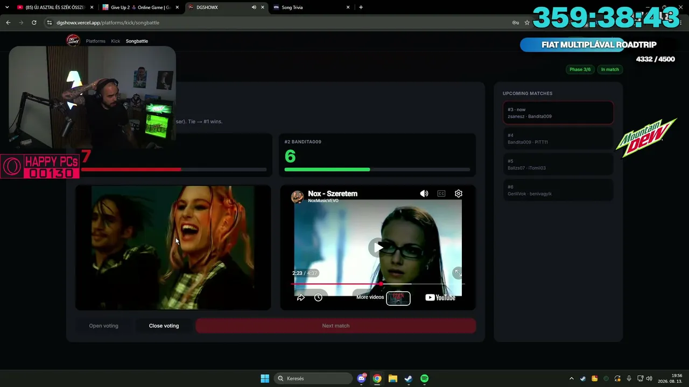Click the Steam system tray icon
Viewport: 689px width, 387px height.
click(583, 378)
